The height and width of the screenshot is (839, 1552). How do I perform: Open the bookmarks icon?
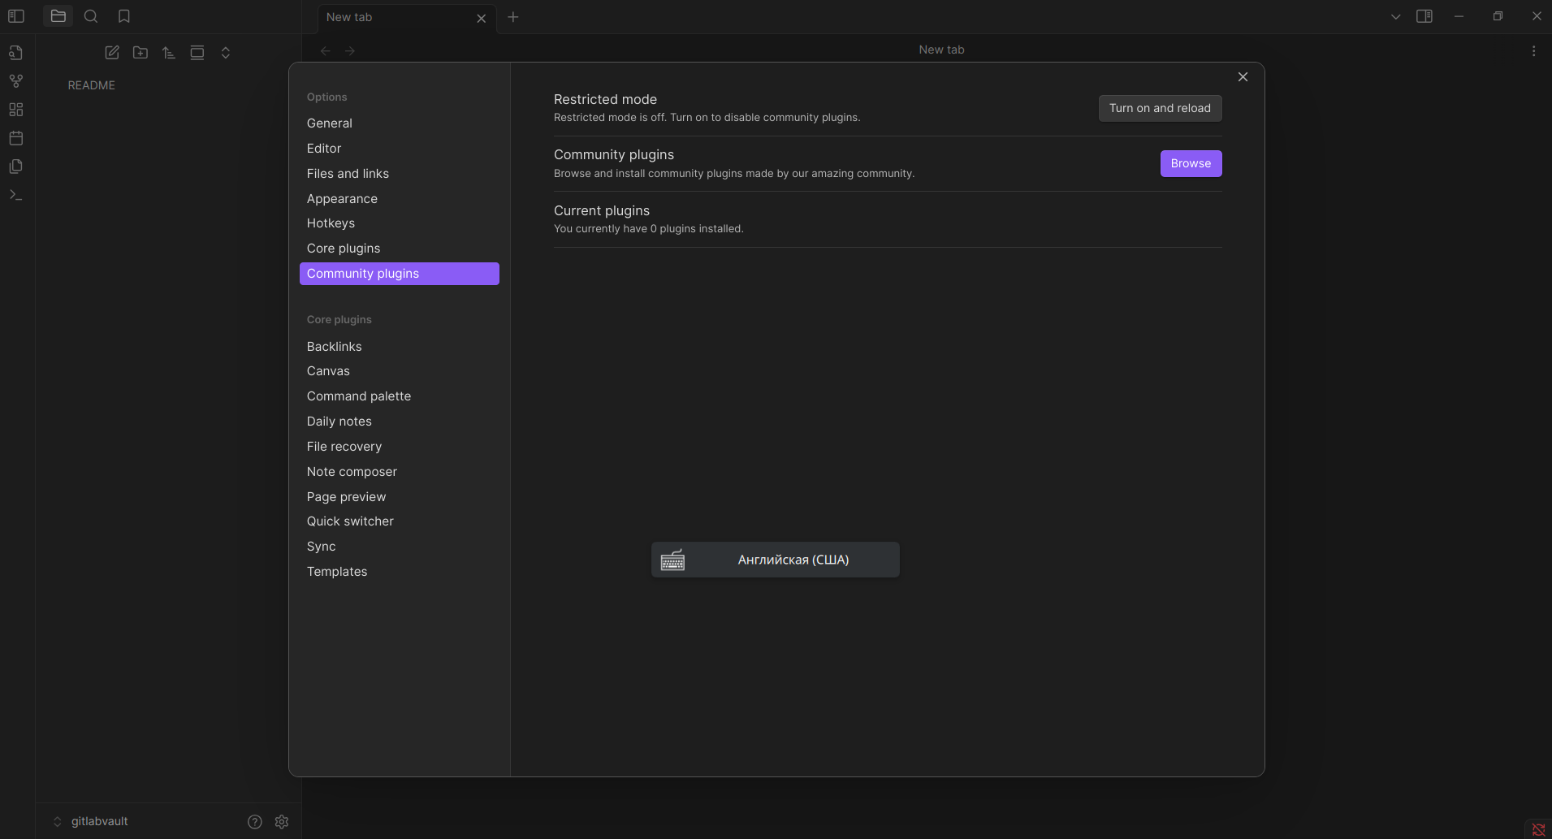pyautogui.click(x=124, y=16)
